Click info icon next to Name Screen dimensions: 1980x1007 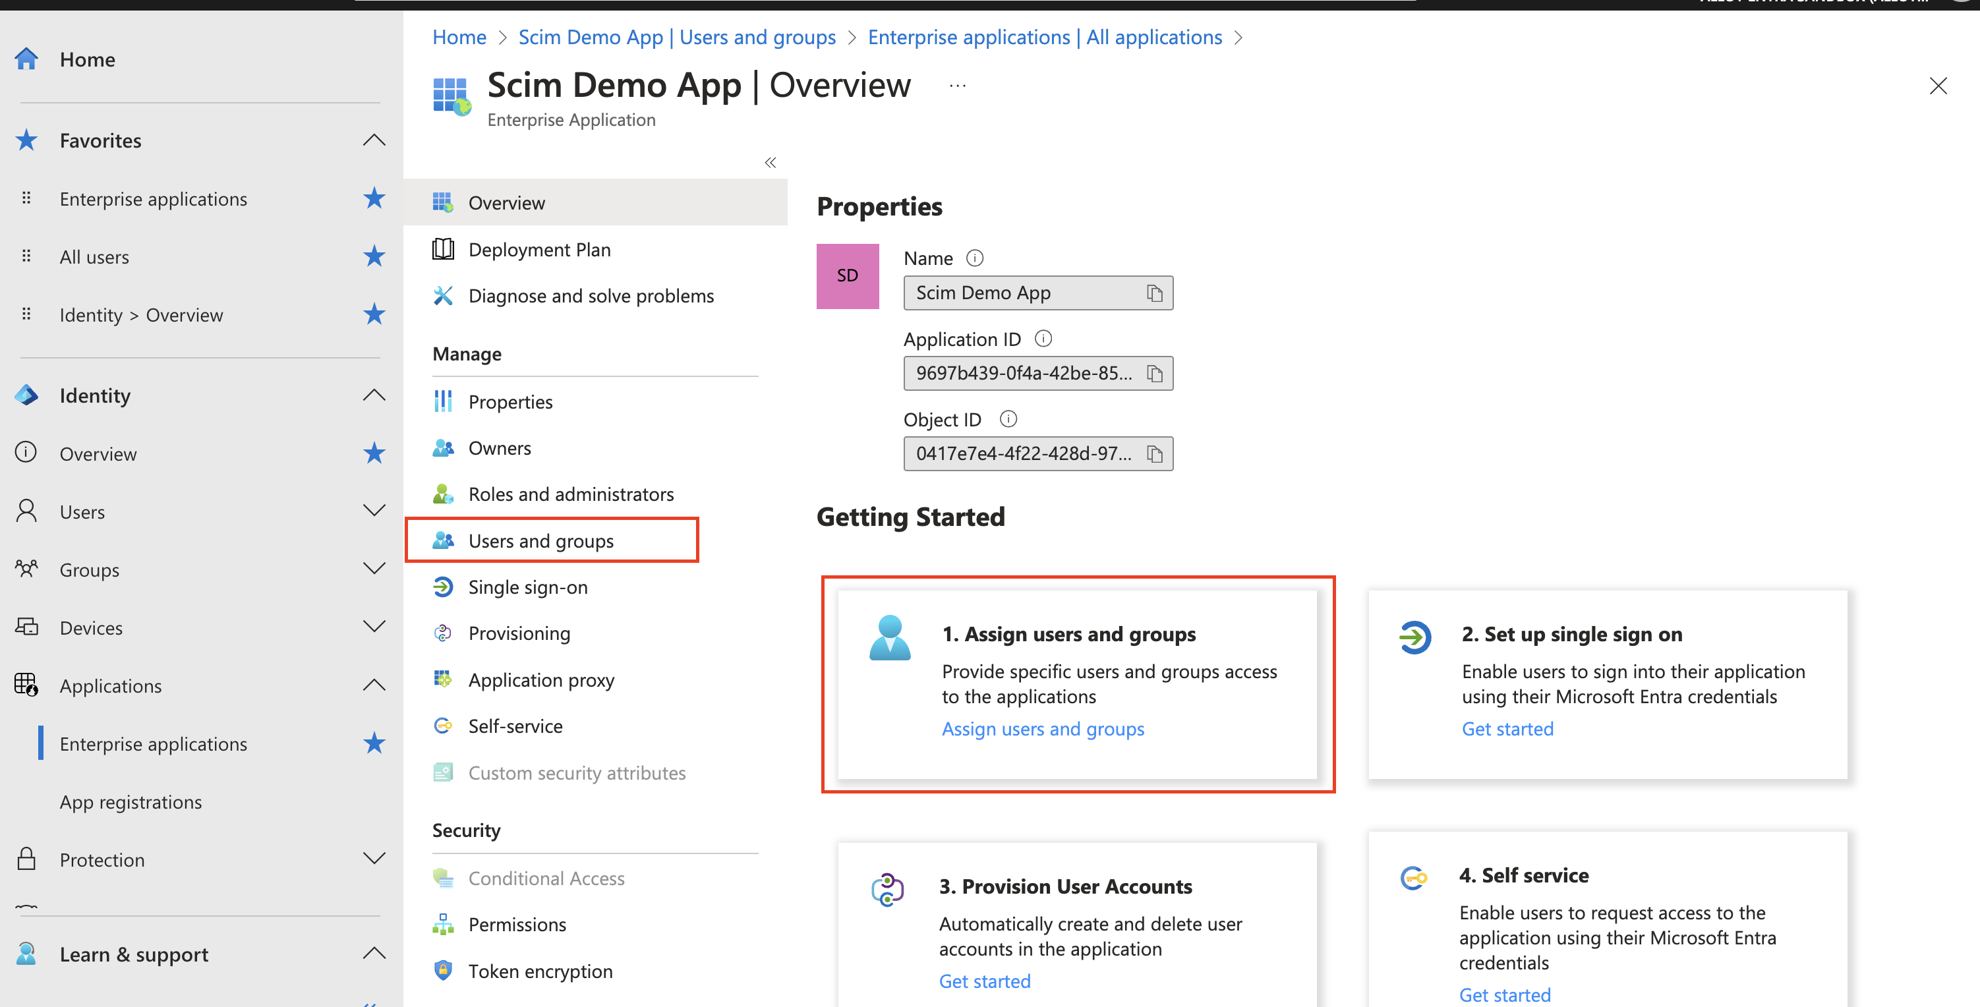[x=974, y=258]
